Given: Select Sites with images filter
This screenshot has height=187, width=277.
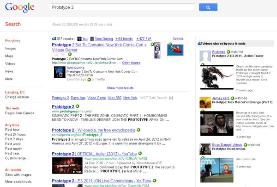Looking at the screenshot, I should coord(18,175).
